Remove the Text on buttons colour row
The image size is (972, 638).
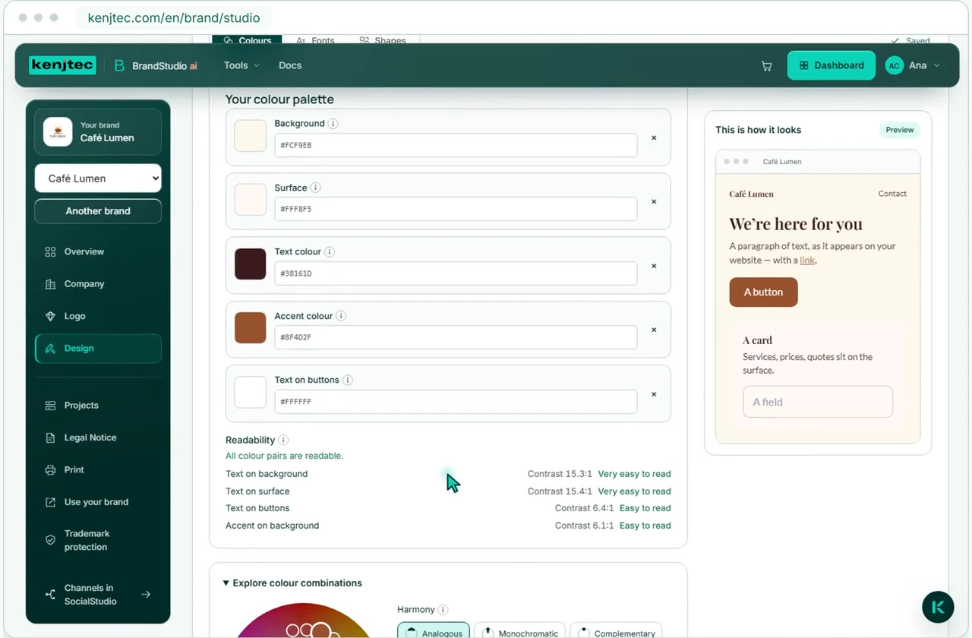pyautogui.click(x=654, y=394)
